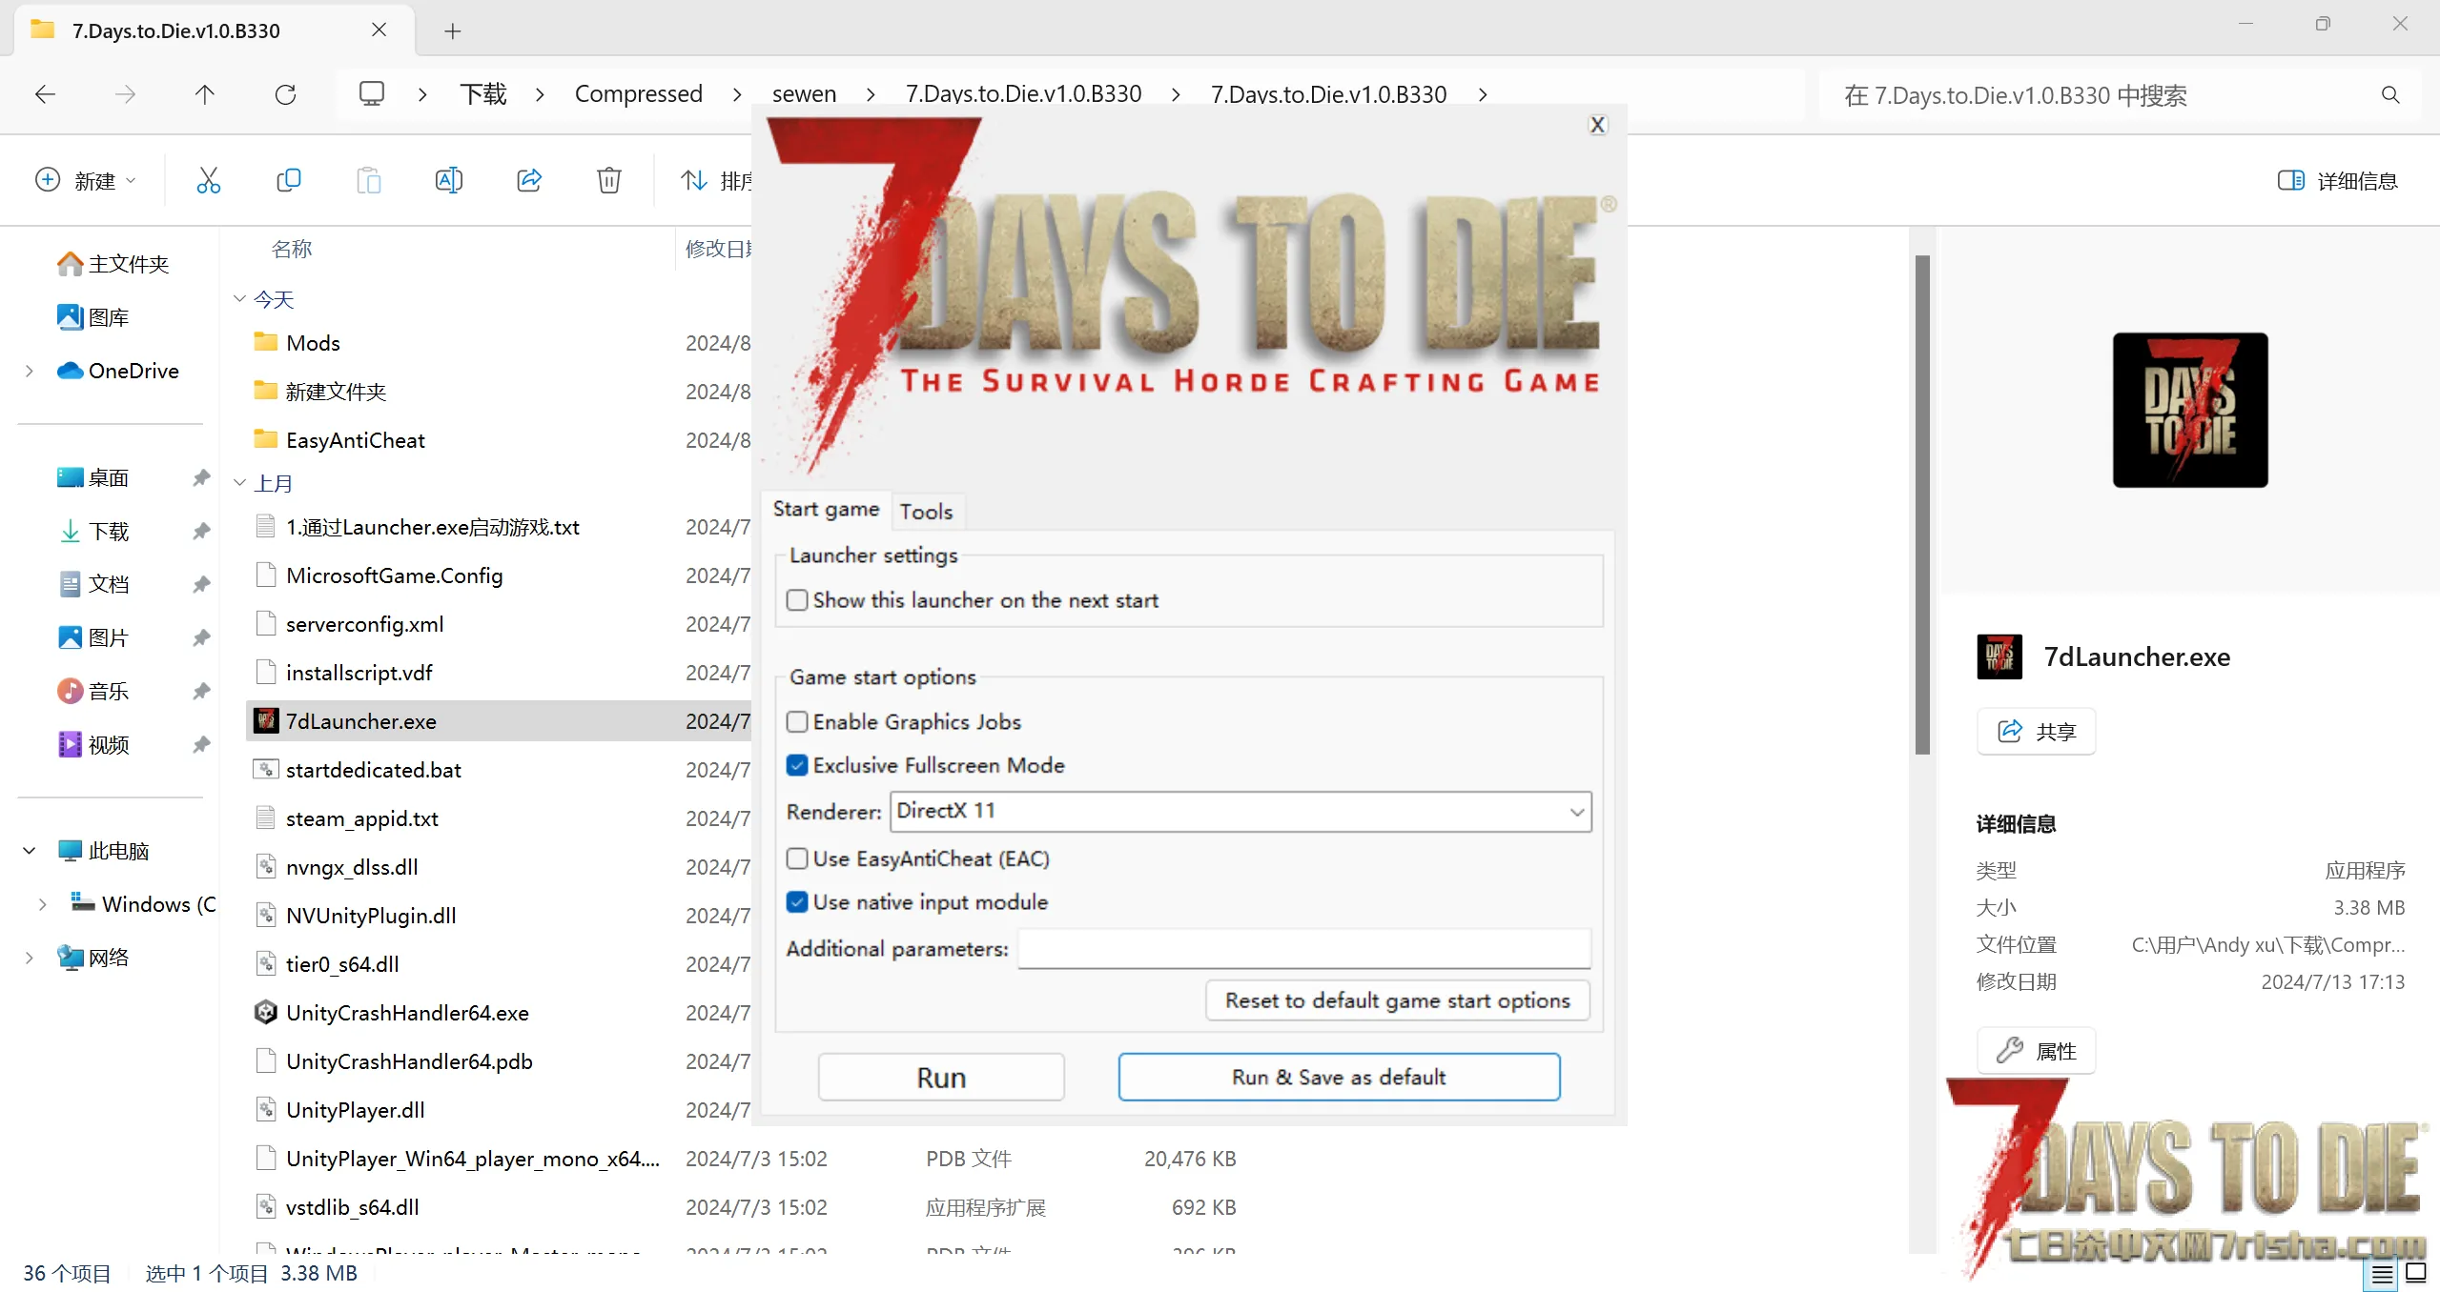This screenshot has height=1292, width=2440.
Task: Close the Explorer tab
Action: [x=379, y=30]
